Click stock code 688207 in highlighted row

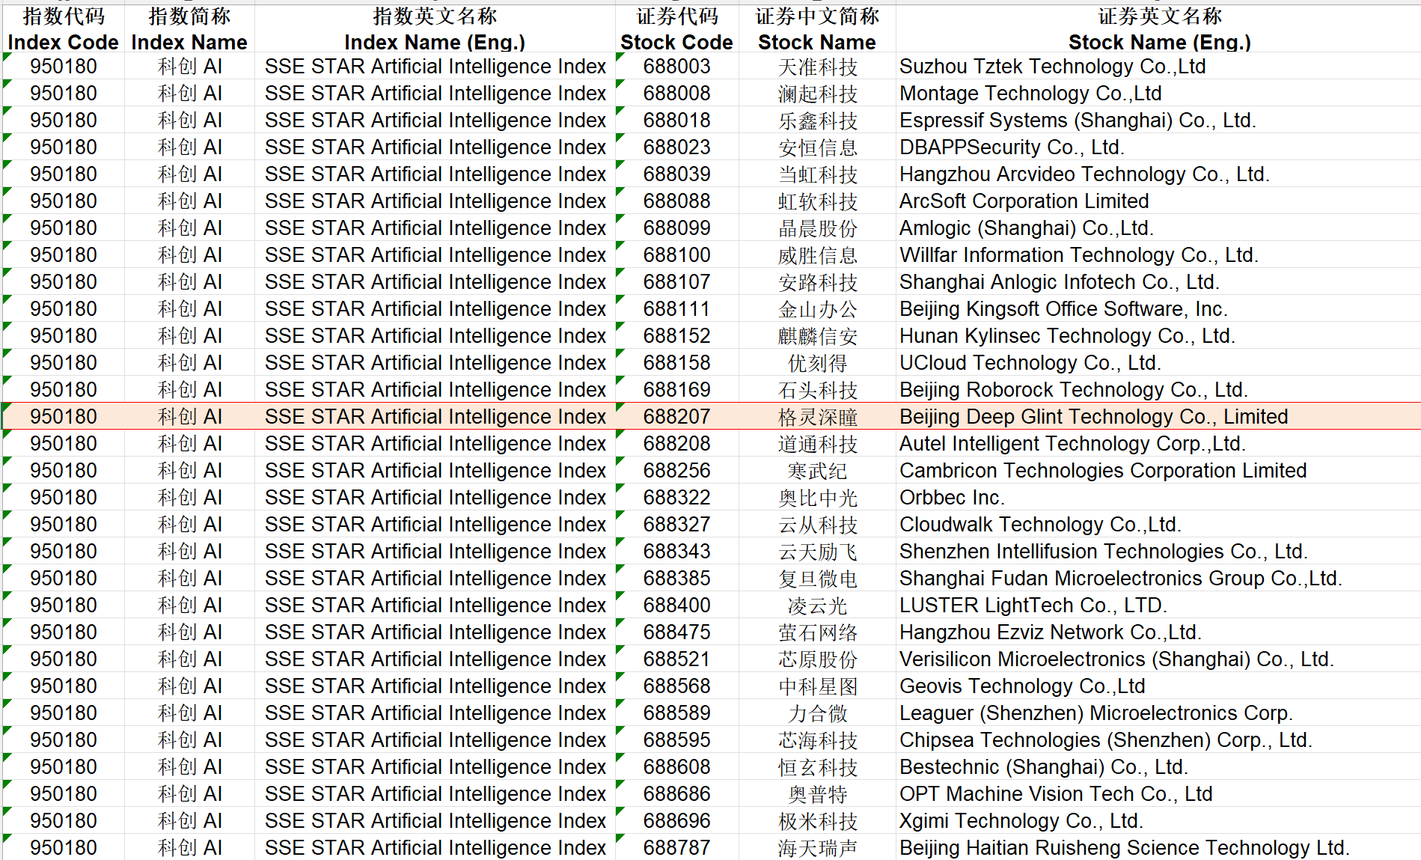pyautogui.click(x=676, y=417)
